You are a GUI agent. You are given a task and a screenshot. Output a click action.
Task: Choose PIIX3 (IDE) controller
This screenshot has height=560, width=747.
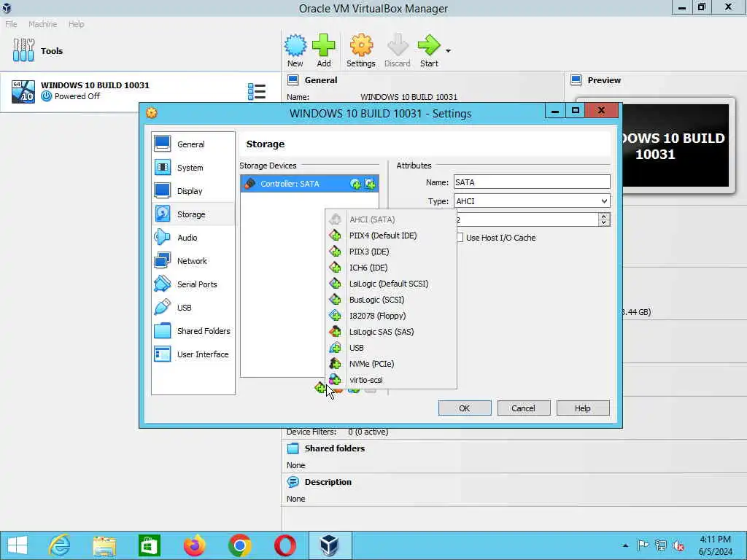pos(391,252)
